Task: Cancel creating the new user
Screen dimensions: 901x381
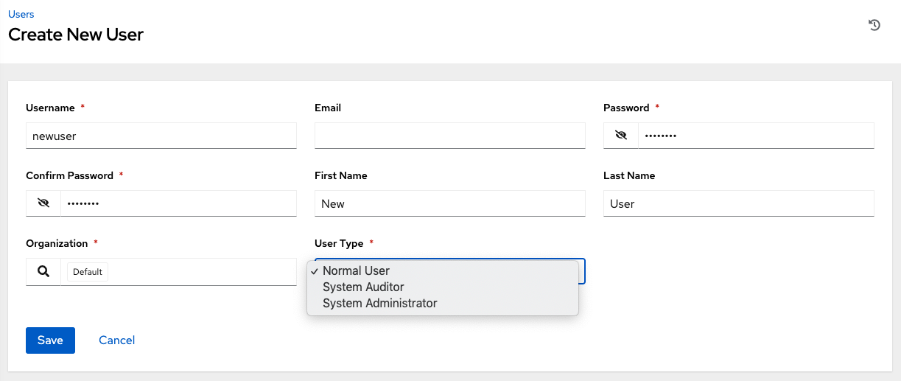Action: tap(116, 340)
